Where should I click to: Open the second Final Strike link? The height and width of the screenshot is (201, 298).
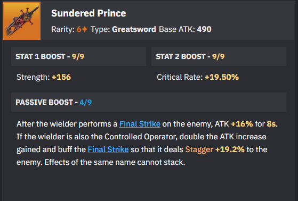click(x=108, y=149)
